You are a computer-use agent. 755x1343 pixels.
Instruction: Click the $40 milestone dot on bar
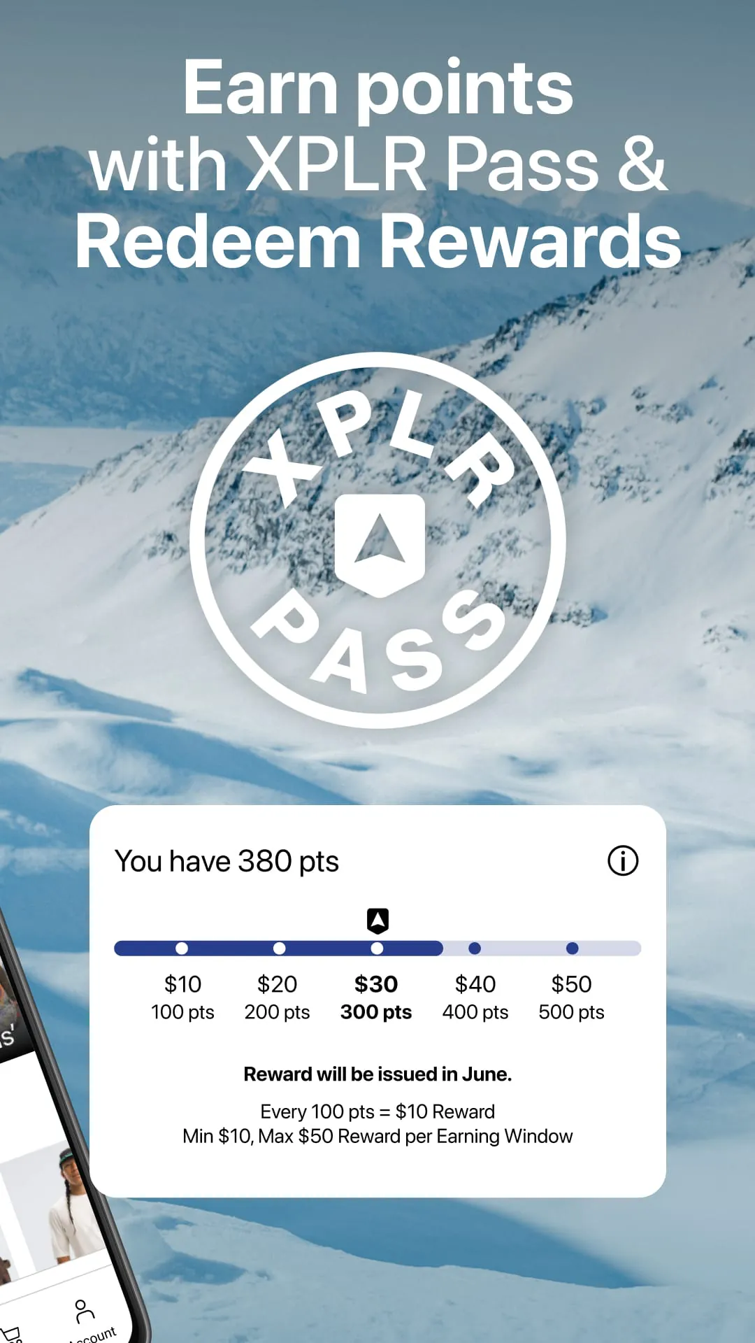tap(475, 948)
